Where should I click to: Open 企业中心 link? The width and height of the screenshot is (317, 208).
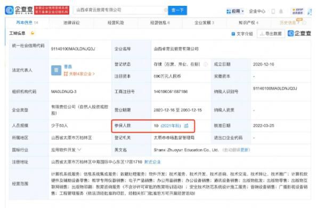[x=257, y=11]
